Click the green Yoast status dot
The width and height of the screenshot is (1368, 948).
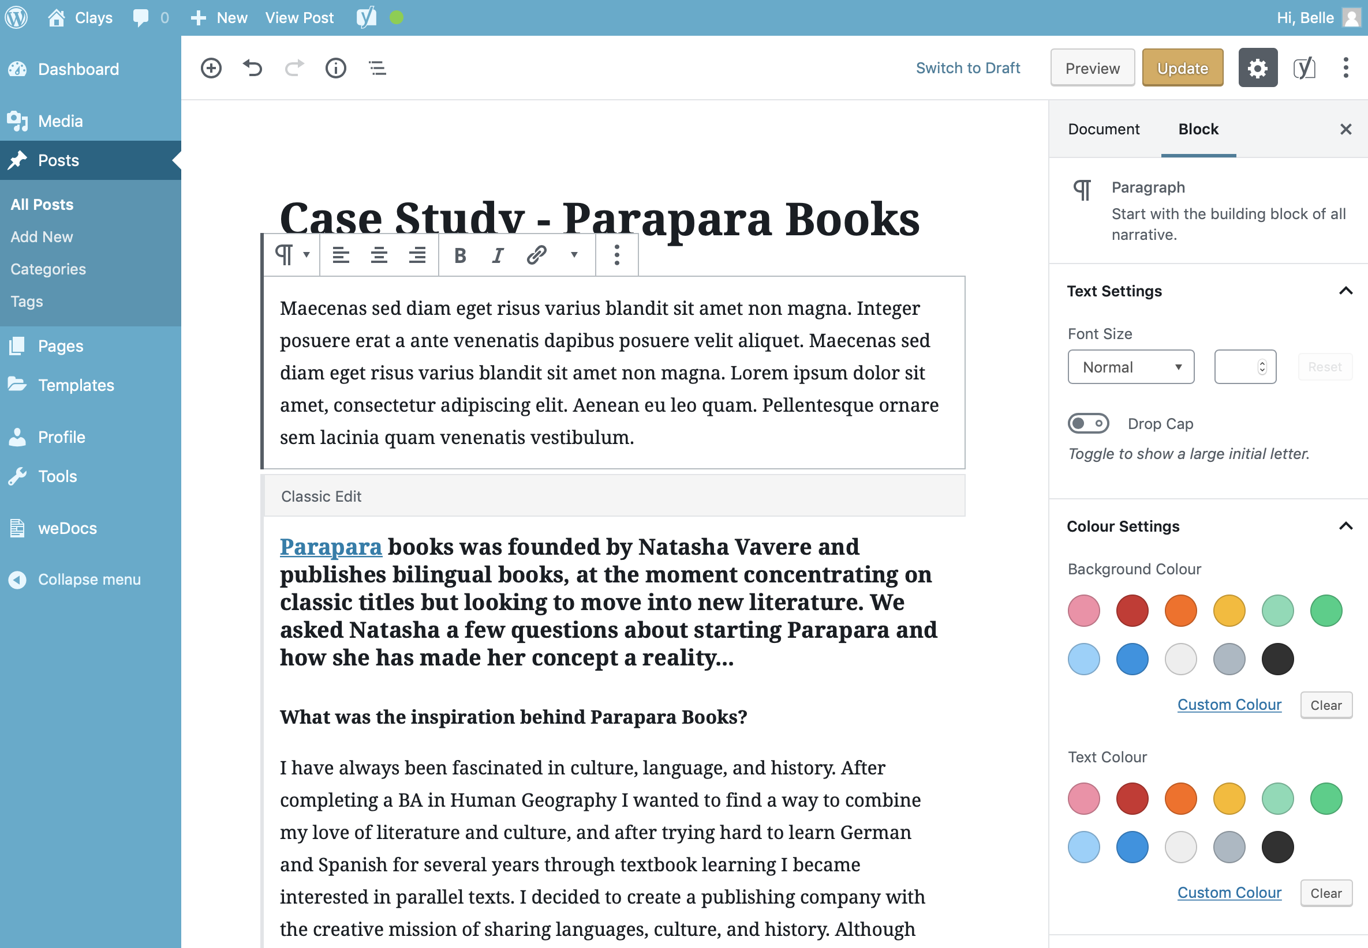[397, 17]
